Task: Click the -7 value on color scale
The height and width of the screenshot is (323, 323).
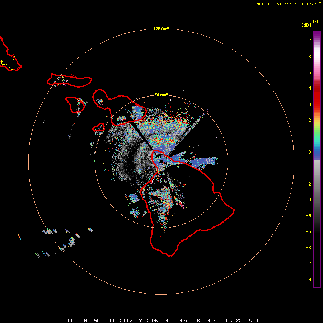Action: [x=308, y=263]
